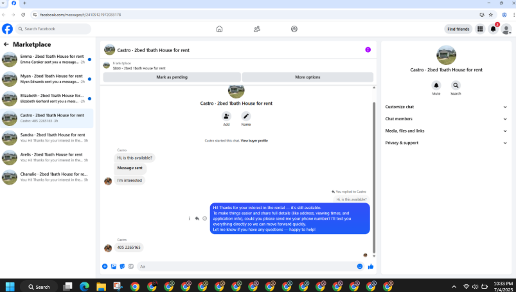Select Castro conversation in list
This screenshot has width=516, height=292.
coord(47,118)
